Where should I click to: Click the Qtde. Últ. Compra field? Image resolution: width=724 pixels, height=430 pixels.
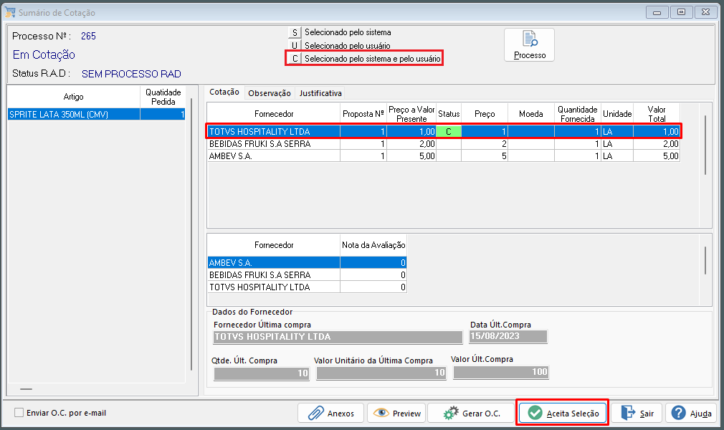coord(262,373)
